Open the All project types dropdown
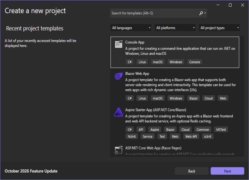This screenshot has height=180, width=249. (219, 28)
